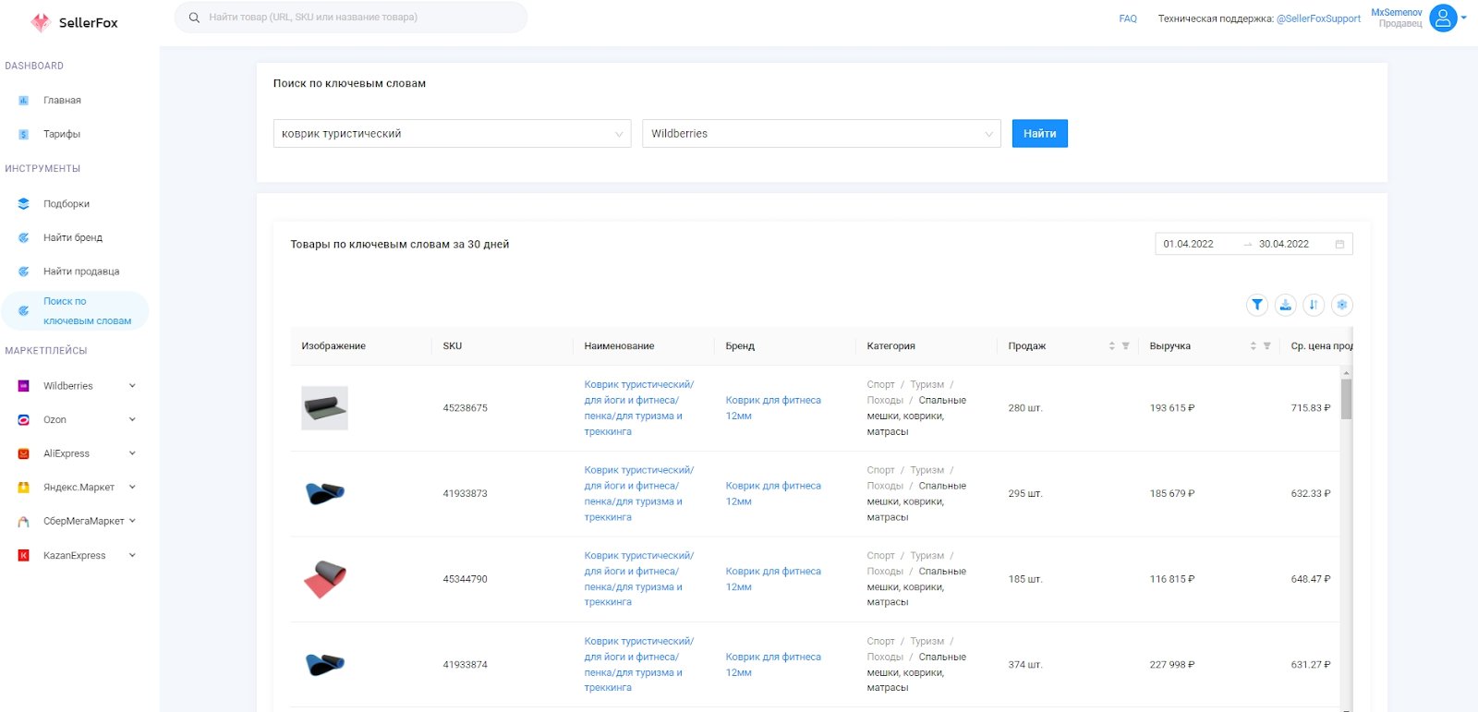Open the keyword dropdown 'коврик туристический'

click(452, 134)
